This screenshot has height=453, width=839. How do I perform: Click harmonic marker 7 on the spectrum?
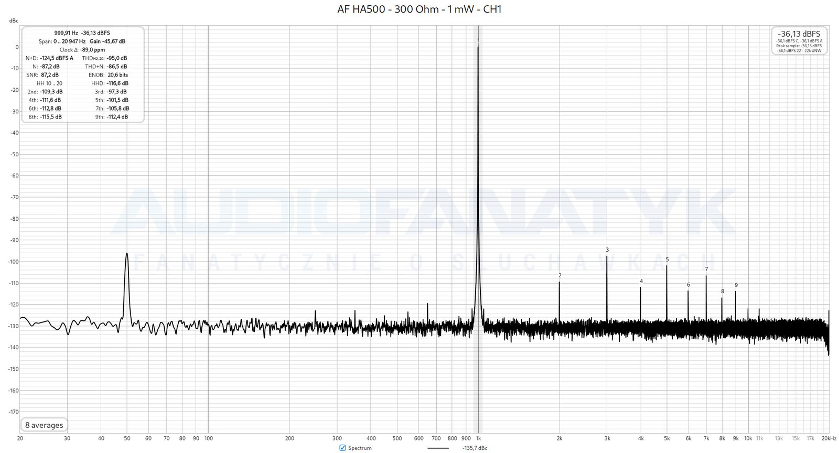(706, 269)
